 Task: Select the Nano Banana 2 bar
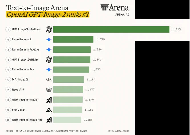(73, 40)
